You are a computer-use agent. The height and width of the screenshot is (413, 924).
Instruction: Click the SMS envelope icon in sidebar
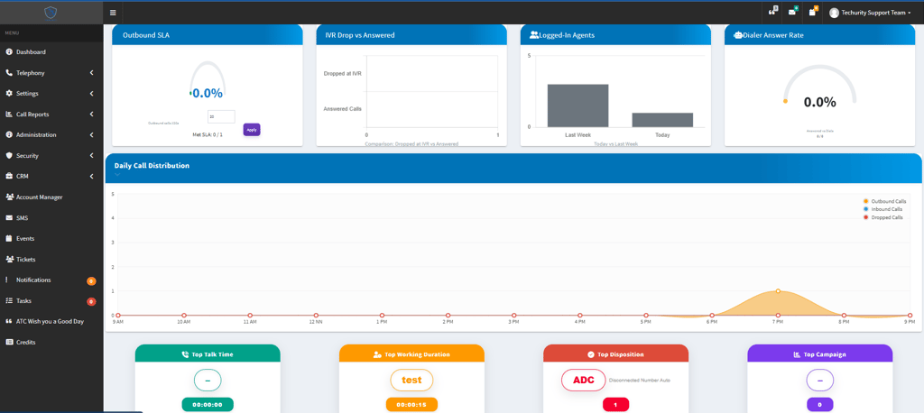(x=9, y=217)
